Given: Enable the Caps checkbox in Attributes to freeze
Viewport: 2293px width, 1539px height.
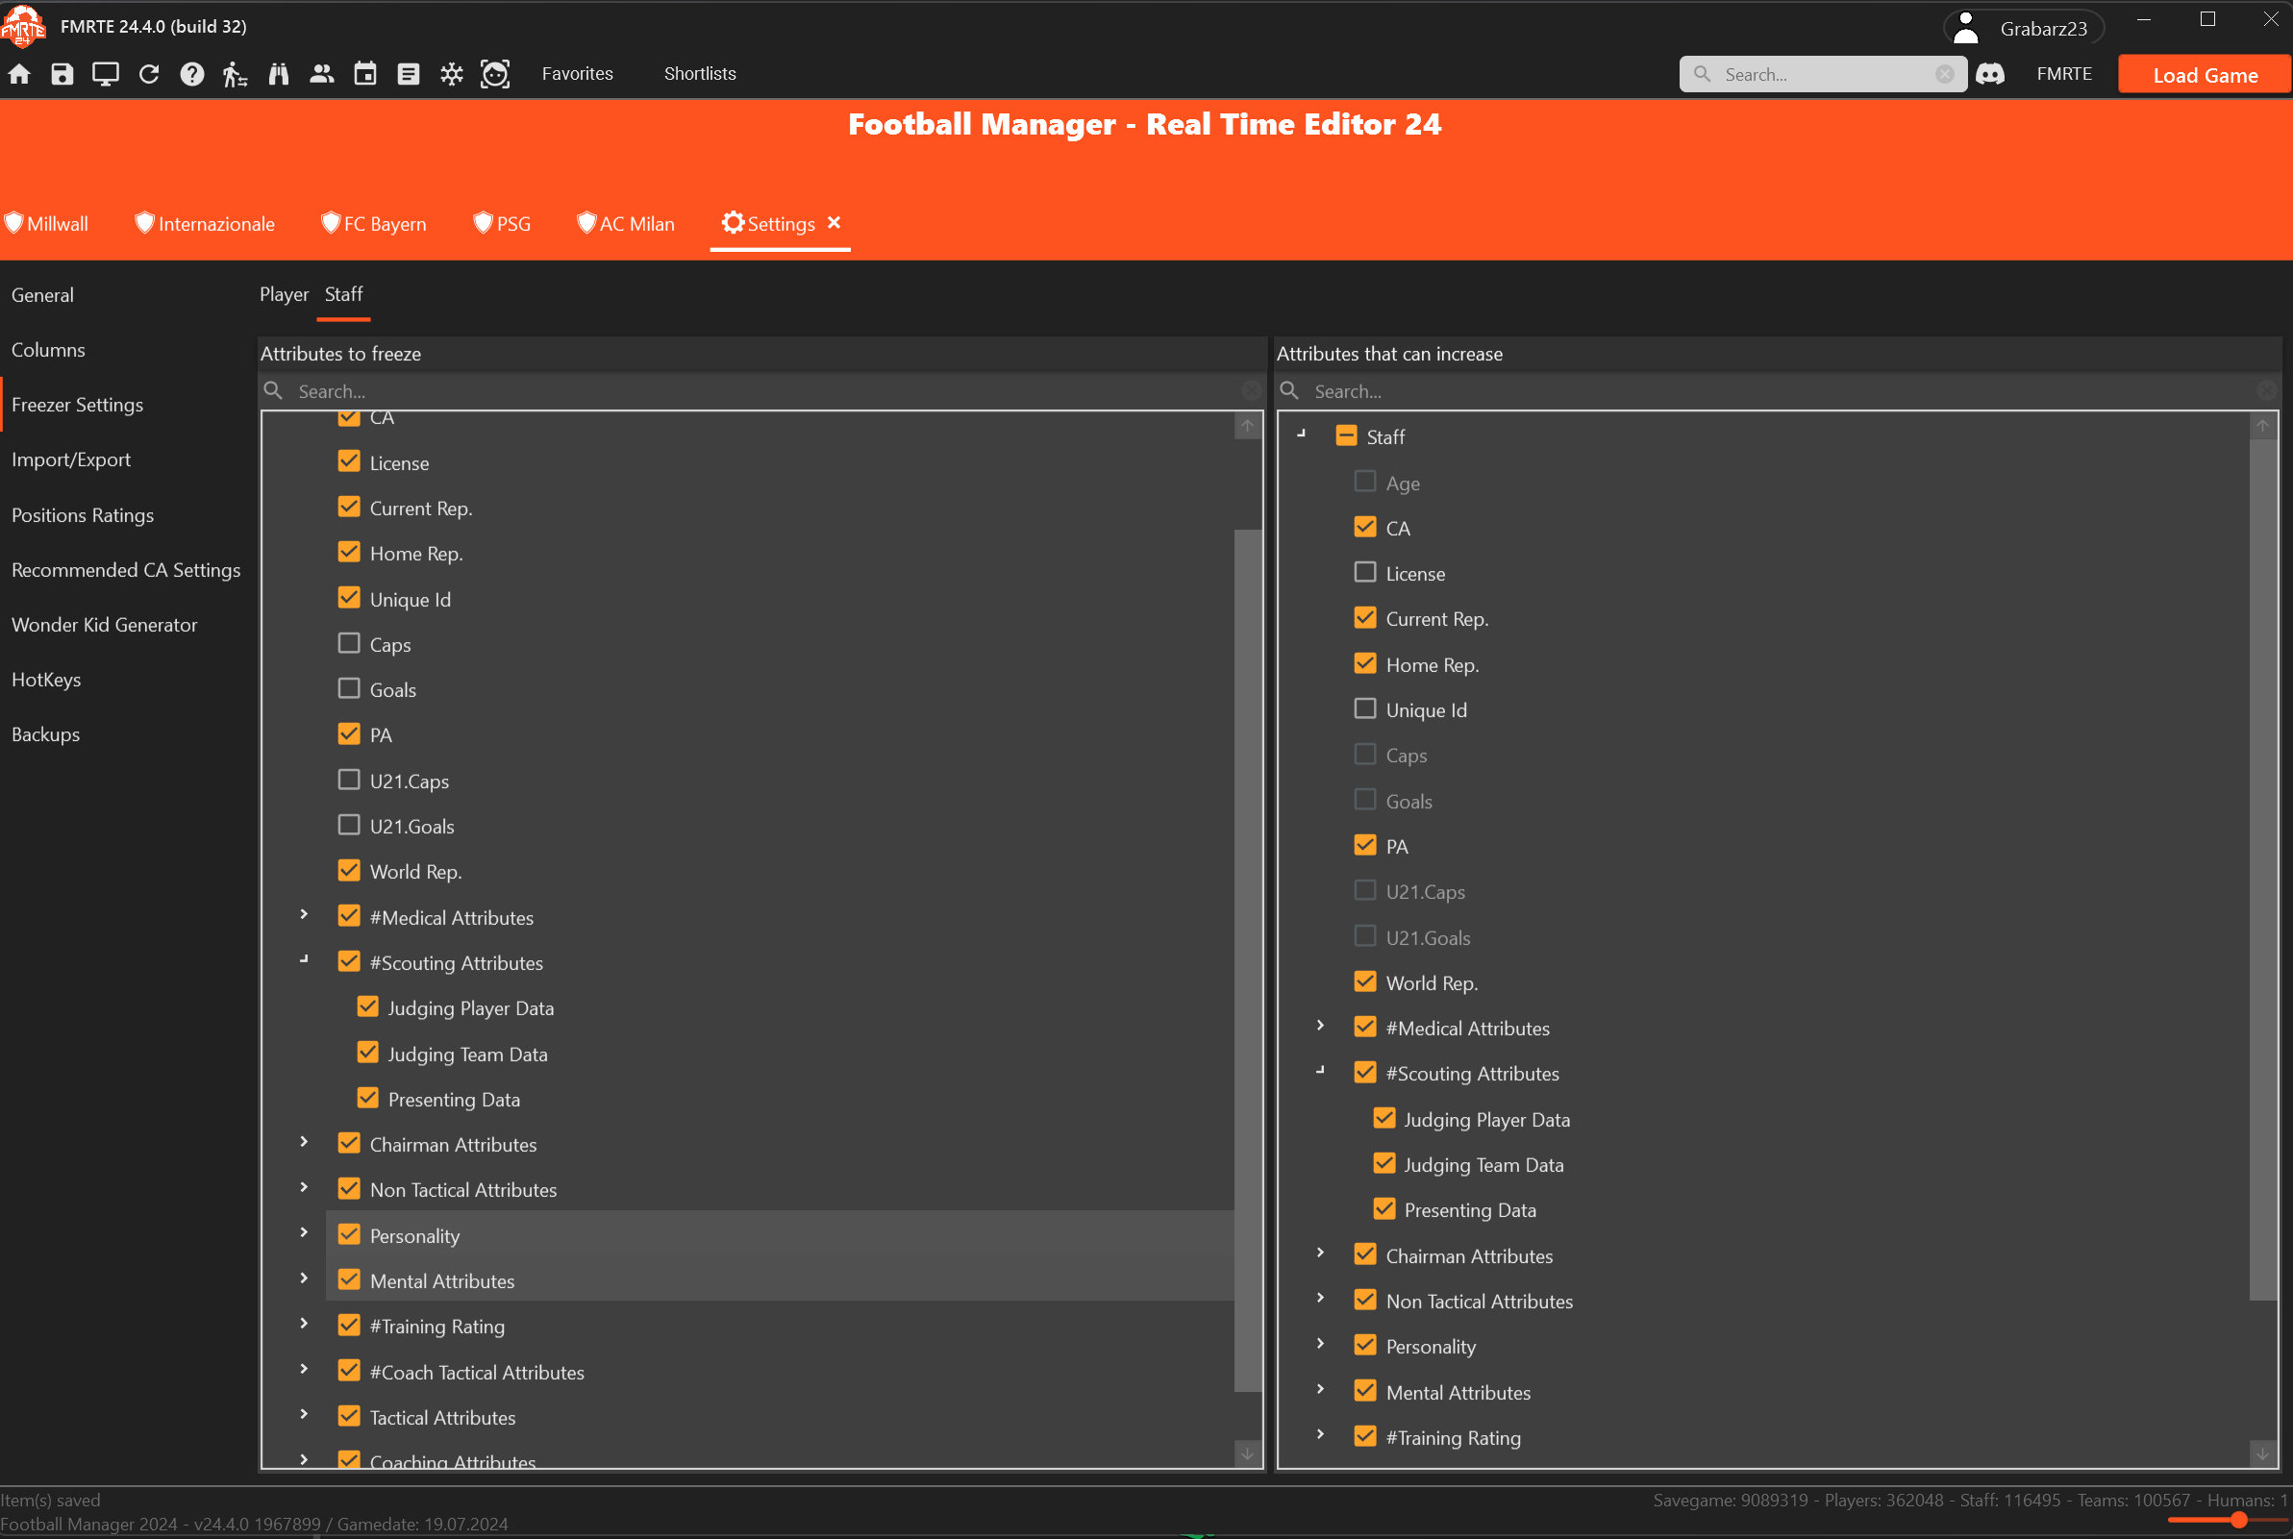Looking at the screenshot, I should click(348, 644).
